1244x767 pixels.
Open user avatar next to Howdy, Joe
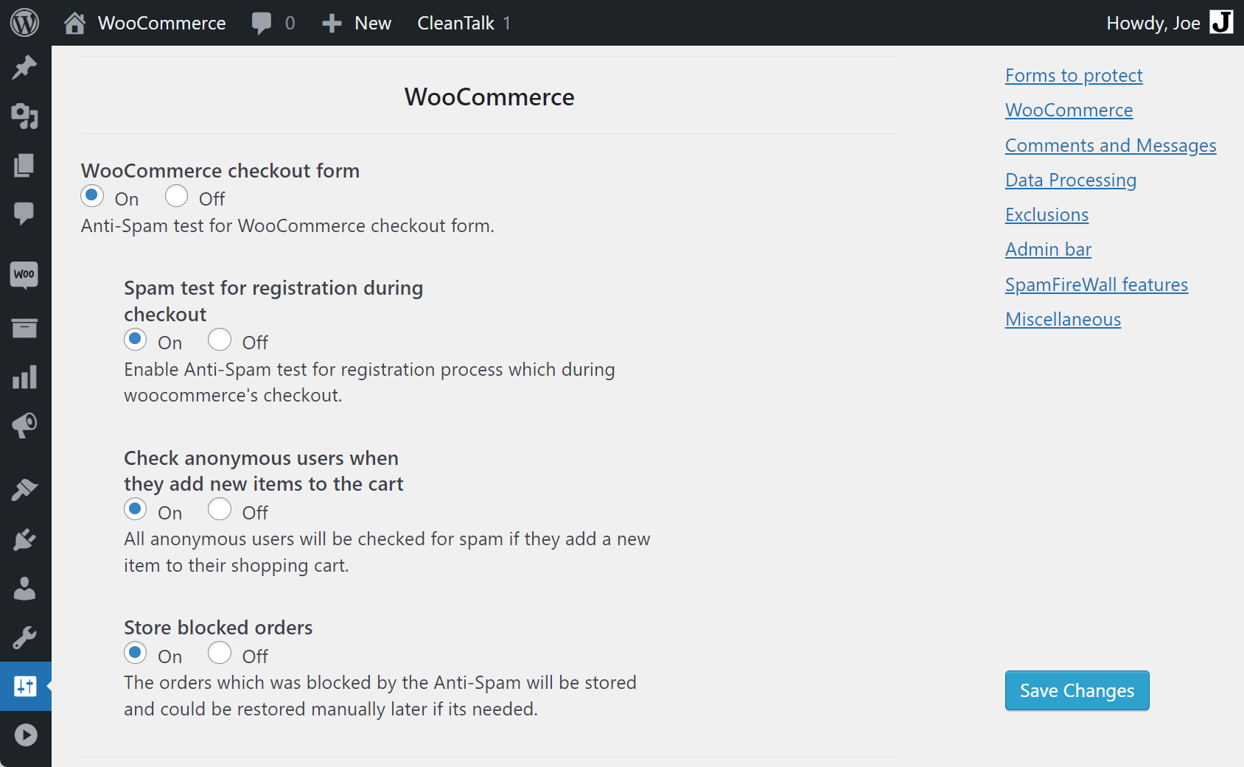point(1221,22)
